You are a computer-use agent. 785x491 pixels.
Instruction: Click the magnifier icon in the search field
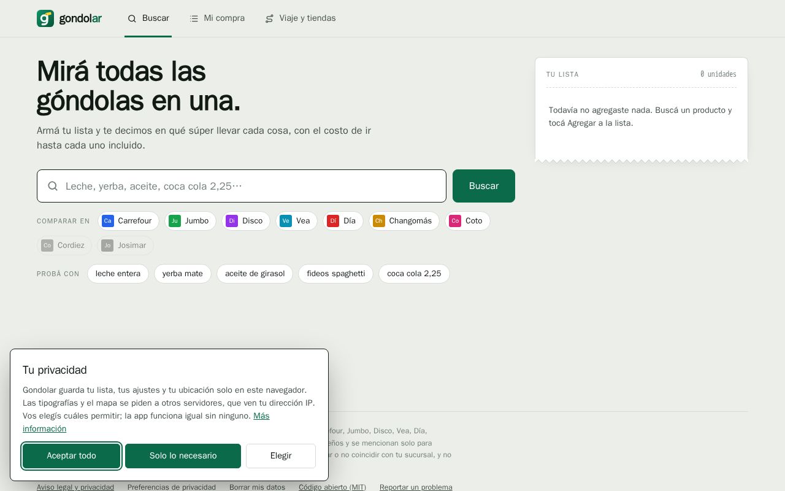pos(53,186)
